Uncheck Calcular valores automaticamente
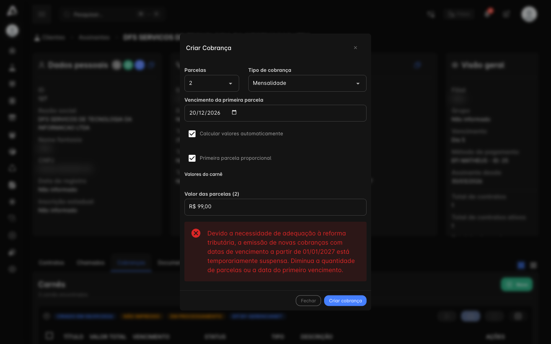551x344 pixels. point(192,134)
